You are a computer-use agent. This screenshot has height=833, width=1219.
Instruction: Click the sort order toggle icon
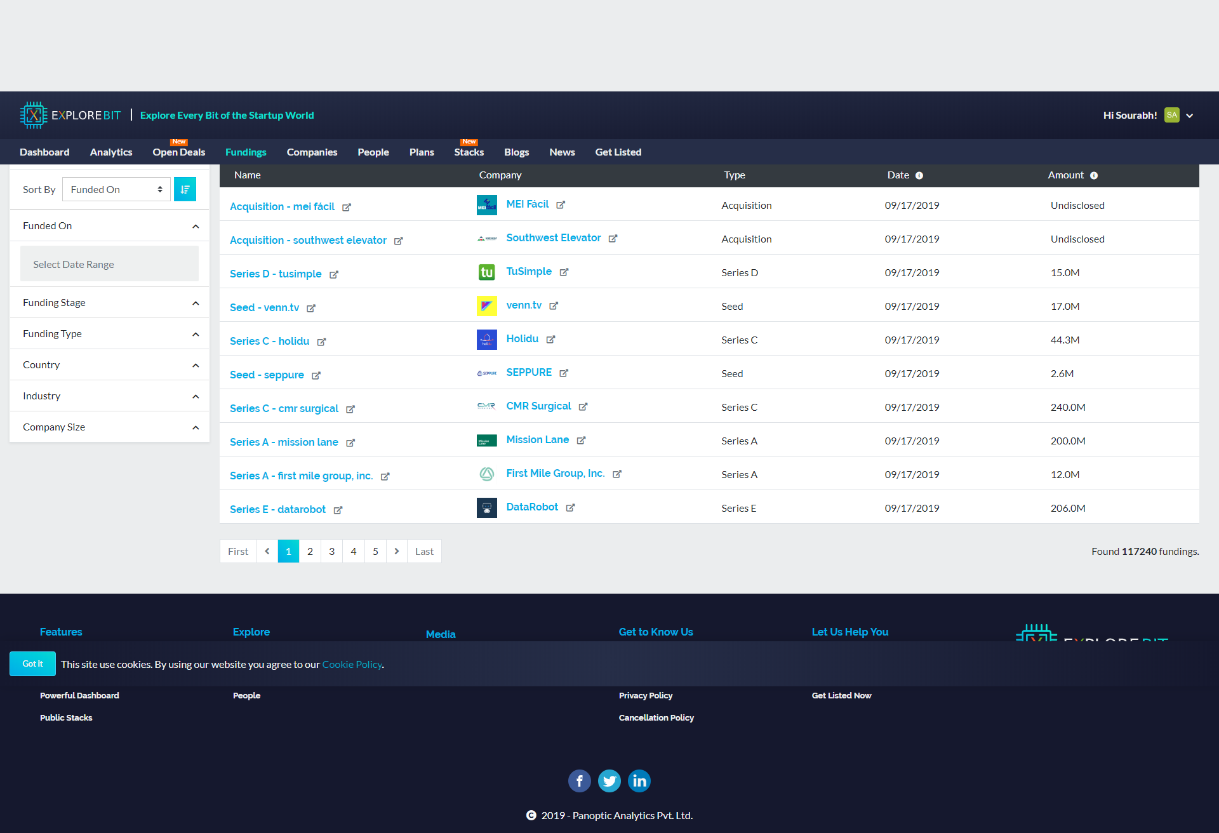pyautogui.click(x=185, y=189)
